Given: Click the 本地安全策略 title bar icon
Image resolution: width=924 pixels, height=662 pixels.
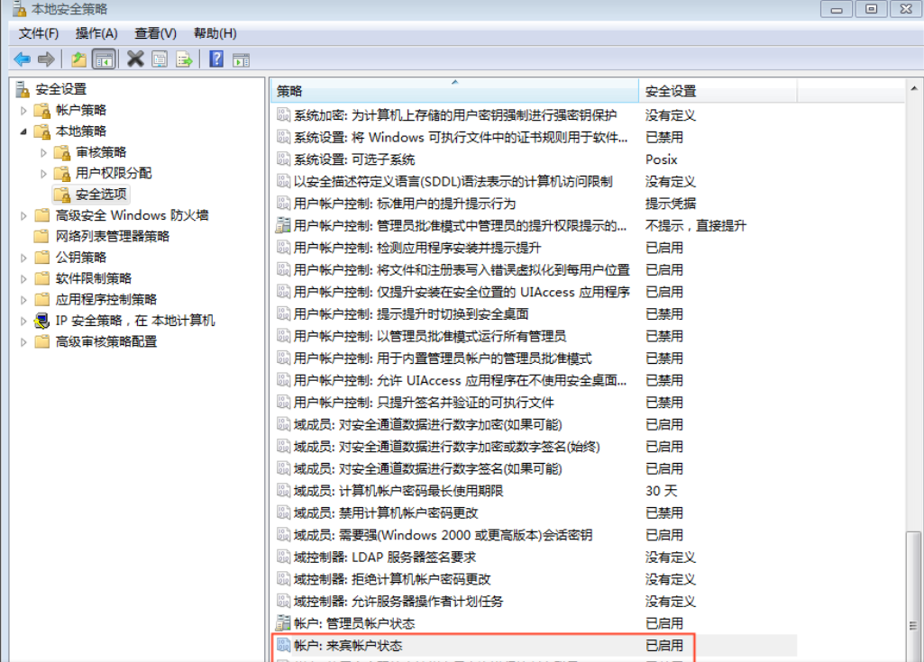Looking at the screenshot, I should (20, 9).
